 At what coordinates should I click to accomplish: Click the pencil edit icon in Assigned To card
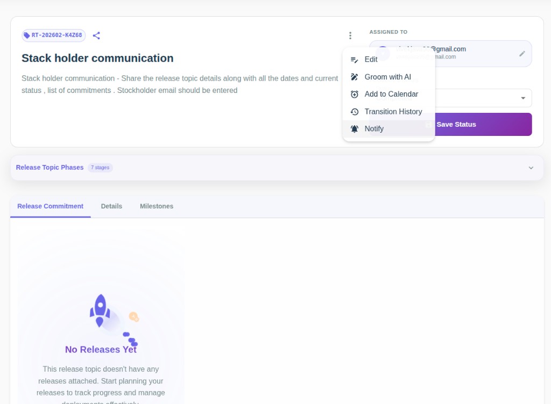point(521,53)
